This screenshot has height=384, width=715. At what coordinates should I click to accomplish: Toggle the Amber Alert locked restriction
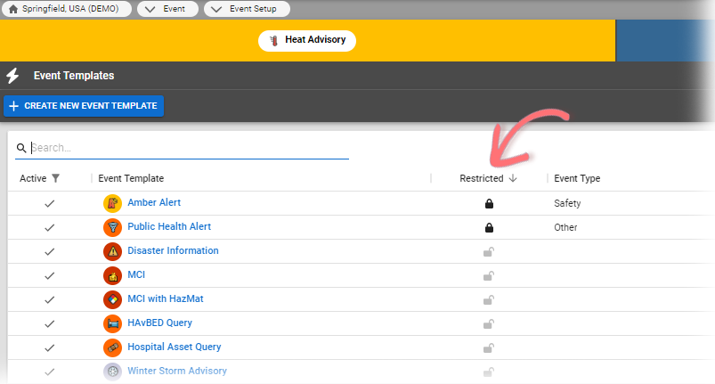click(489, 203)
